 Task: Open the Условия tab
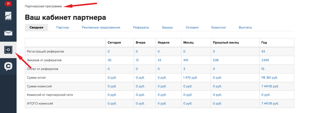click(x=192, y=27)
